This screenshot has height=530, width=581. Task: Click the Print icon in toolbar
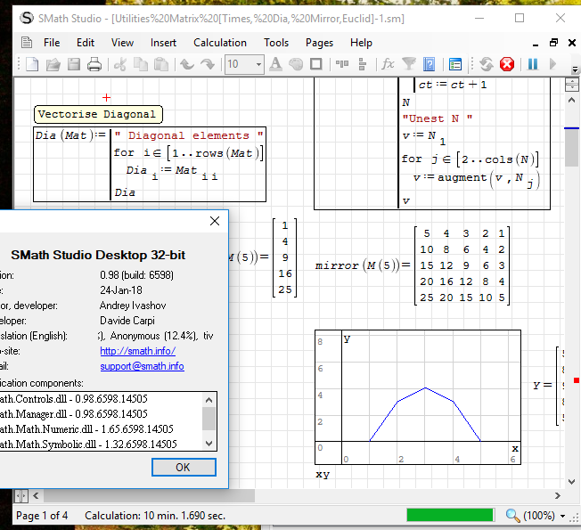(x=94, y=64)
